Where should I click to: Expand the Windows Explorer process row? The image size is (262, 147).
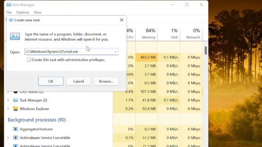tap(8, 109)
